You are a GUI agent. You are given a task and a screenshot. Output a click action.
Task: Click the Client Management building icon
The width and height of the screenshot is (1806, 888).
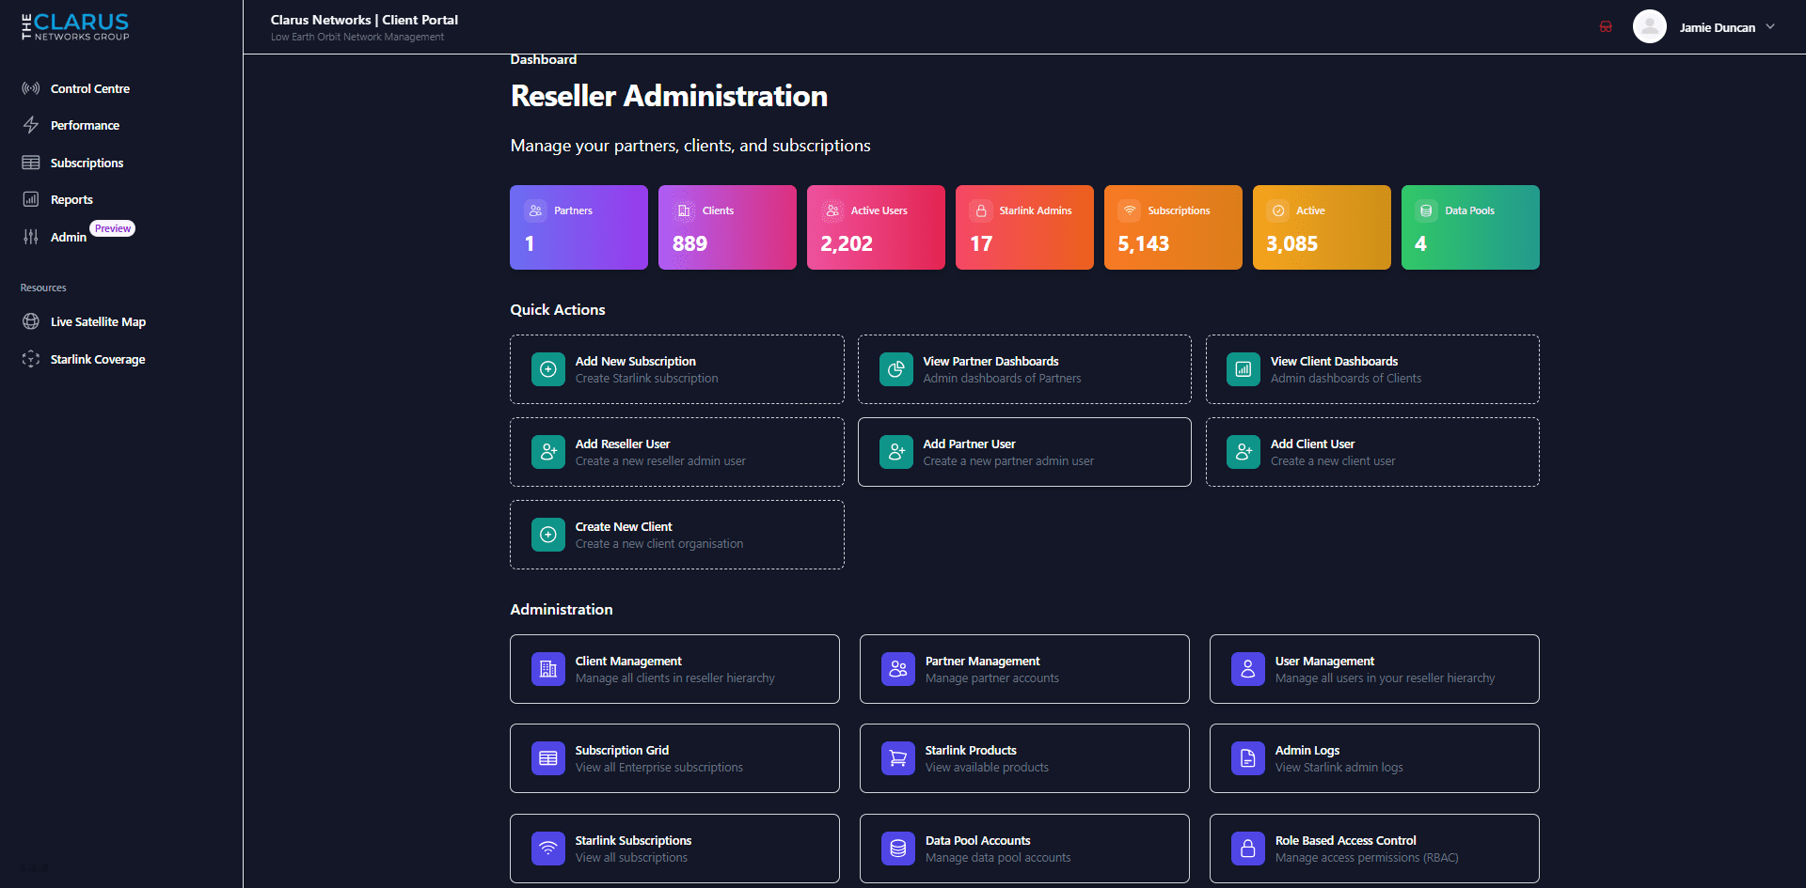point(548,669)
